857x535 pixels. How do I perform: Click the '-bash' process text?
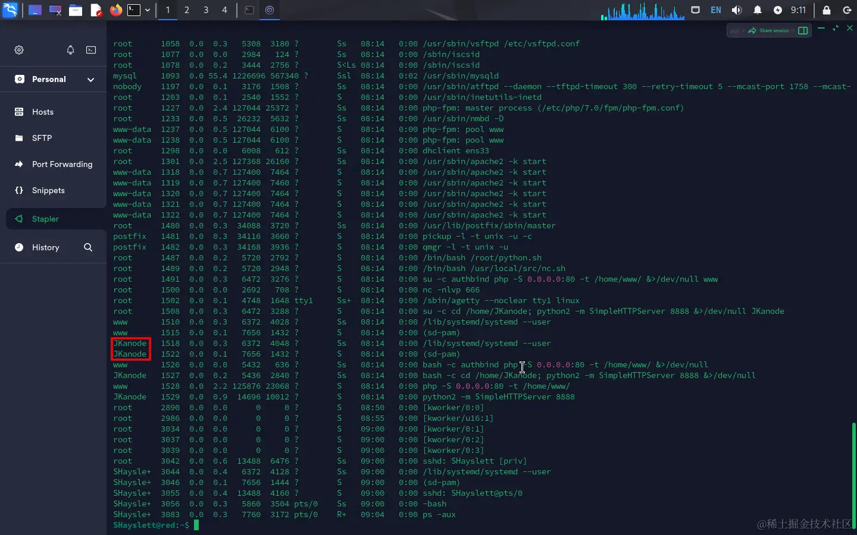click(x=434, y=504)
